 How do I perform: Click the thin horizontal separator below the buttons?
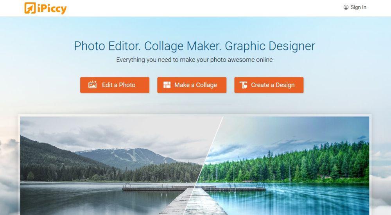pyautogui.click(x=194, y=104)
